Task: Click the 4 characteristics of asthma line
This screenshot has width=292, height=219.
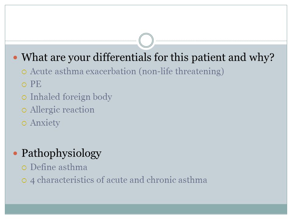Action: (x=119, y=180)
